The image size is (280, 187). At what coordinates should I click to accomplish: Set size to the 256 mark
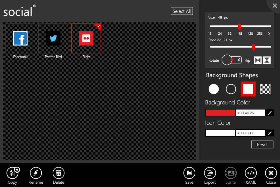(x=260, y=34)
